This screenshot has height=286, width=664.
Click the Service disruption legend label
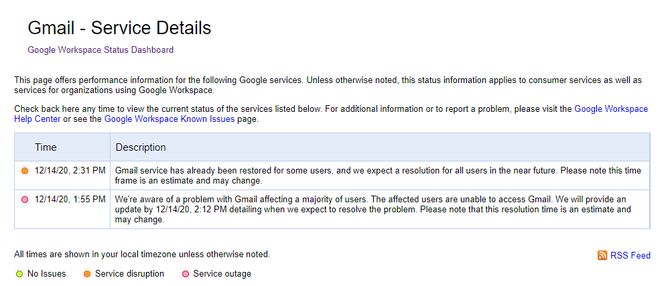[129, 274]
